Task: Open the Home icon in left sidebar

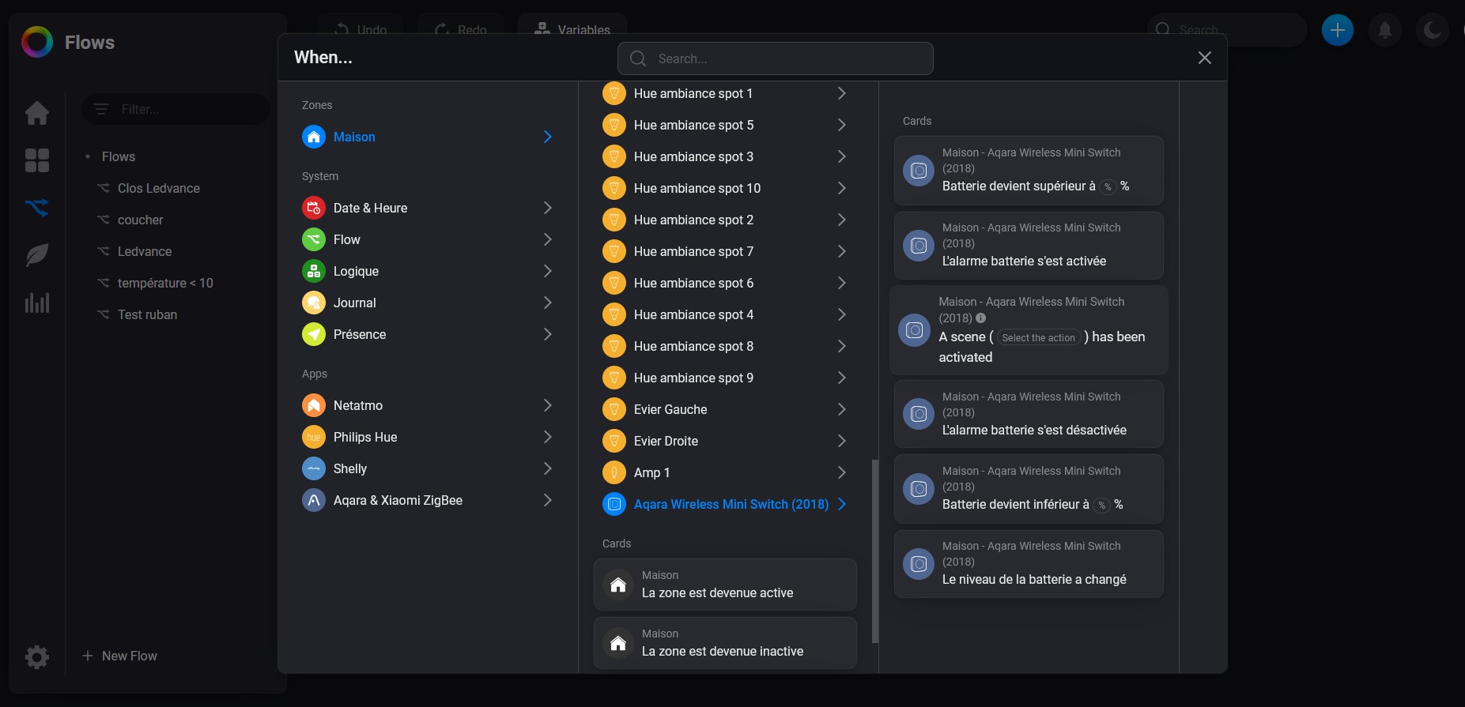Action: [37, 113]
